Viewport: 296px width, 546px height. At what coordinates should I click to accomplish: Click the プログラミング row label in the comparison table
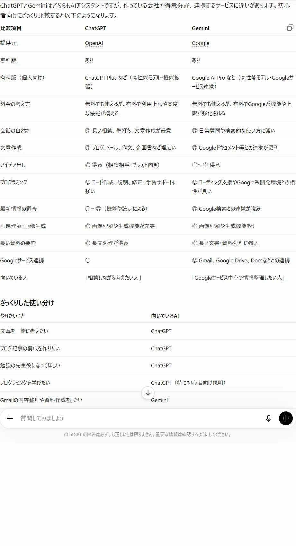(x=14, y=182)
